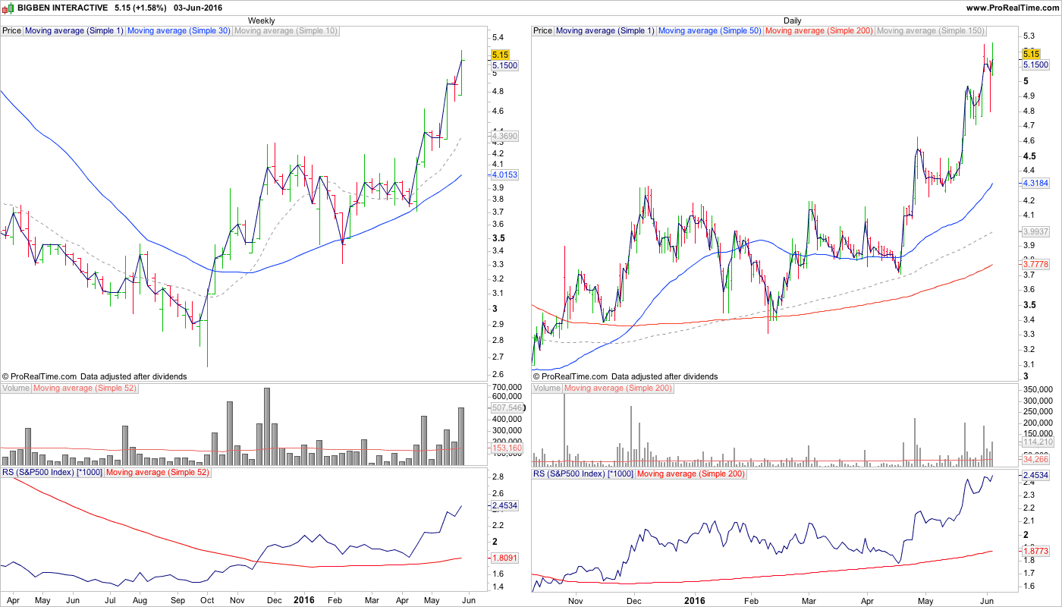Screen dimensions: 1062x607
Task: Click Moving average (Simple 200) in Daily RS panel
Action: [691, 473]
